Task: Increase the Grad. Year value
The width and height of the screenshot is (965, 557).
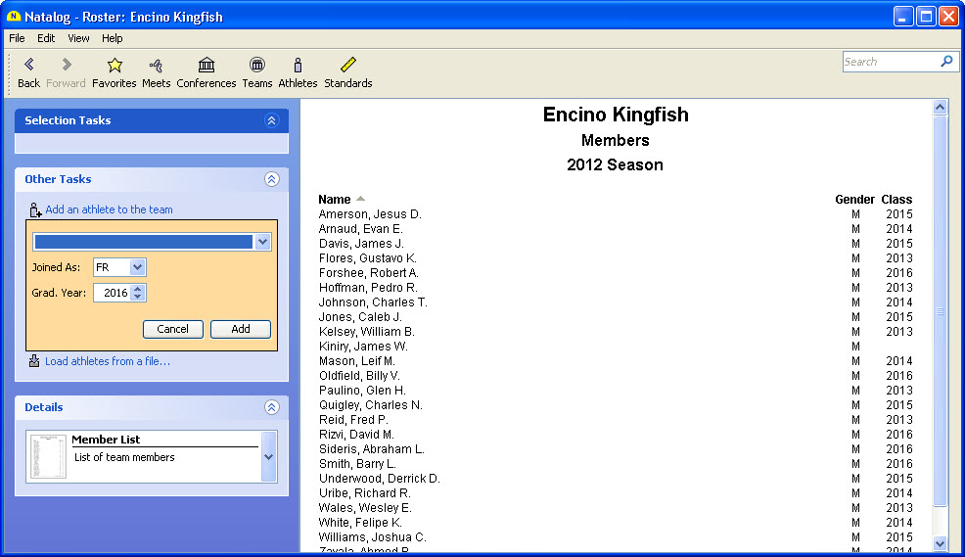Action: pyautogui.click(x=137, y=288)
